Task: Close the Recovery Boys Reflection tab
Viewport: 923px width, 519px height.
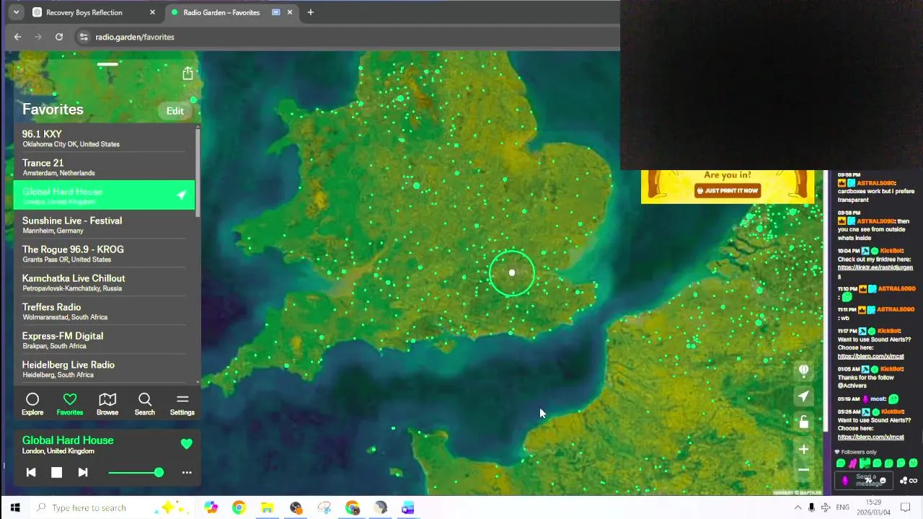Action: tap(152, 12)
